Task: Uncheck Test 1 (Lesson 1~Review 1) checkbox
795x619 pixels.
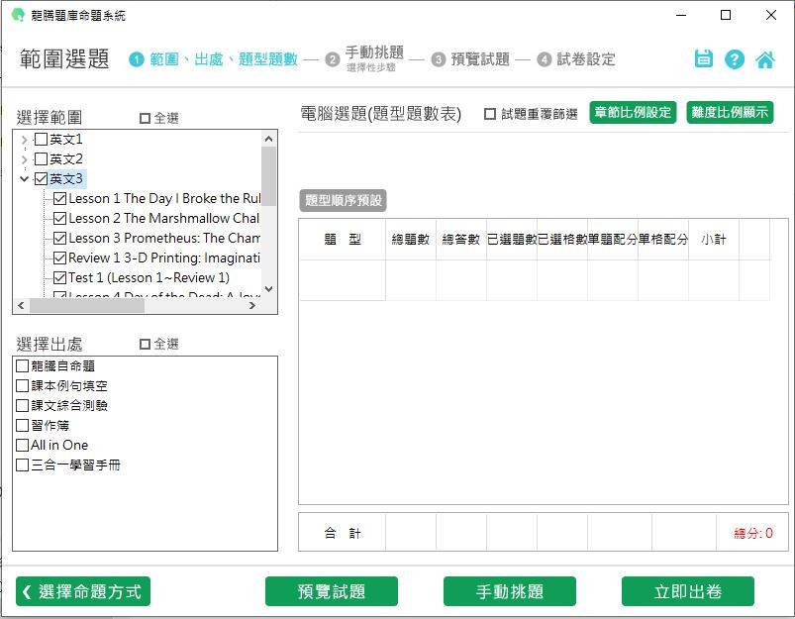Action: click(x=59, y=277)
